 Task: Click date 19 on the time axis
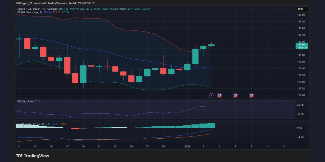(84, 146)
